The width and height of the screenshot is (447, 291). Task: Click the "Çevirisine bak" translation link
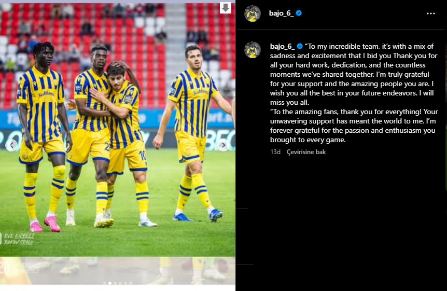coord(306,152)
